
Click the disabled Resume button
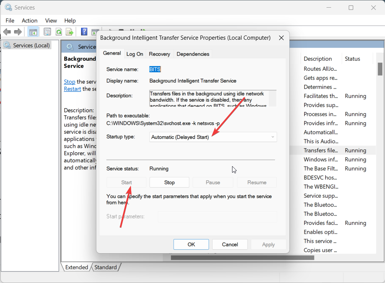point(257,183)
